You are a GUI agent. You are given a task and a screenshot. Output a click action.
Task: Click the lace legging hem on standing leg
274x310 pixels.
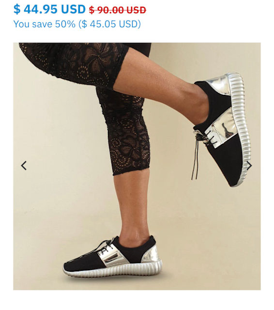coord(131,170)
